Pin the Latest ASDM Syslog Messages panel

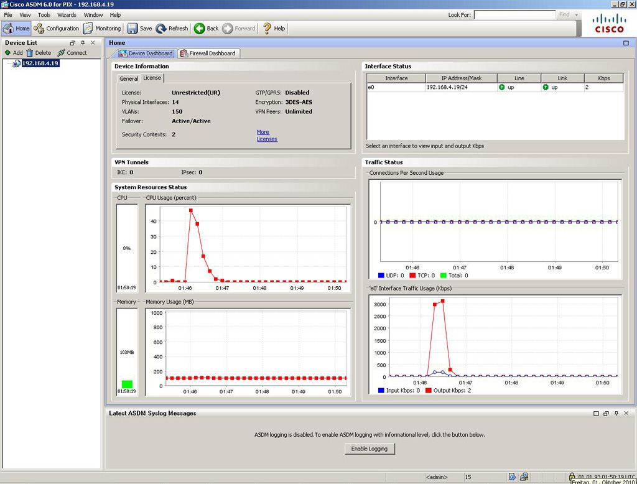point(616,413)
